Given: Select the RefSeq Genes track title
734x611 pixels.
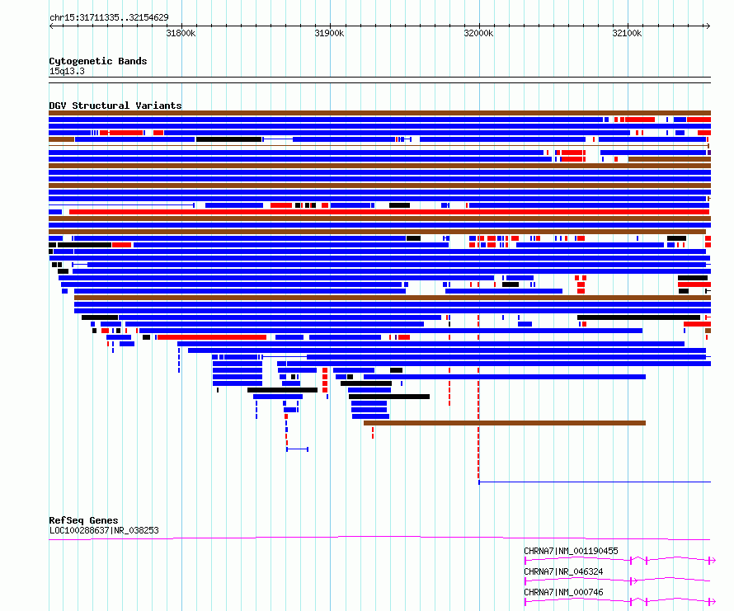Looking at the screenshot, I should pos(83,520).
